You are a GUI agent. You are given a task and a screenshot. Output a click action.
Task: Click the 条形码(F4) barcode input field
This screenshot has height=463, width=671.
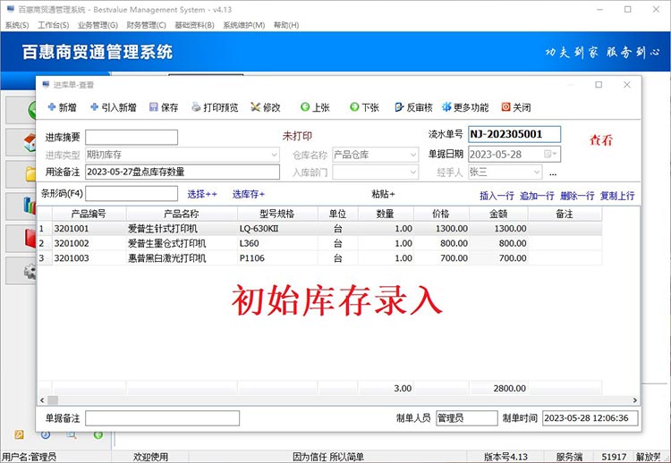tap(132, 194)
